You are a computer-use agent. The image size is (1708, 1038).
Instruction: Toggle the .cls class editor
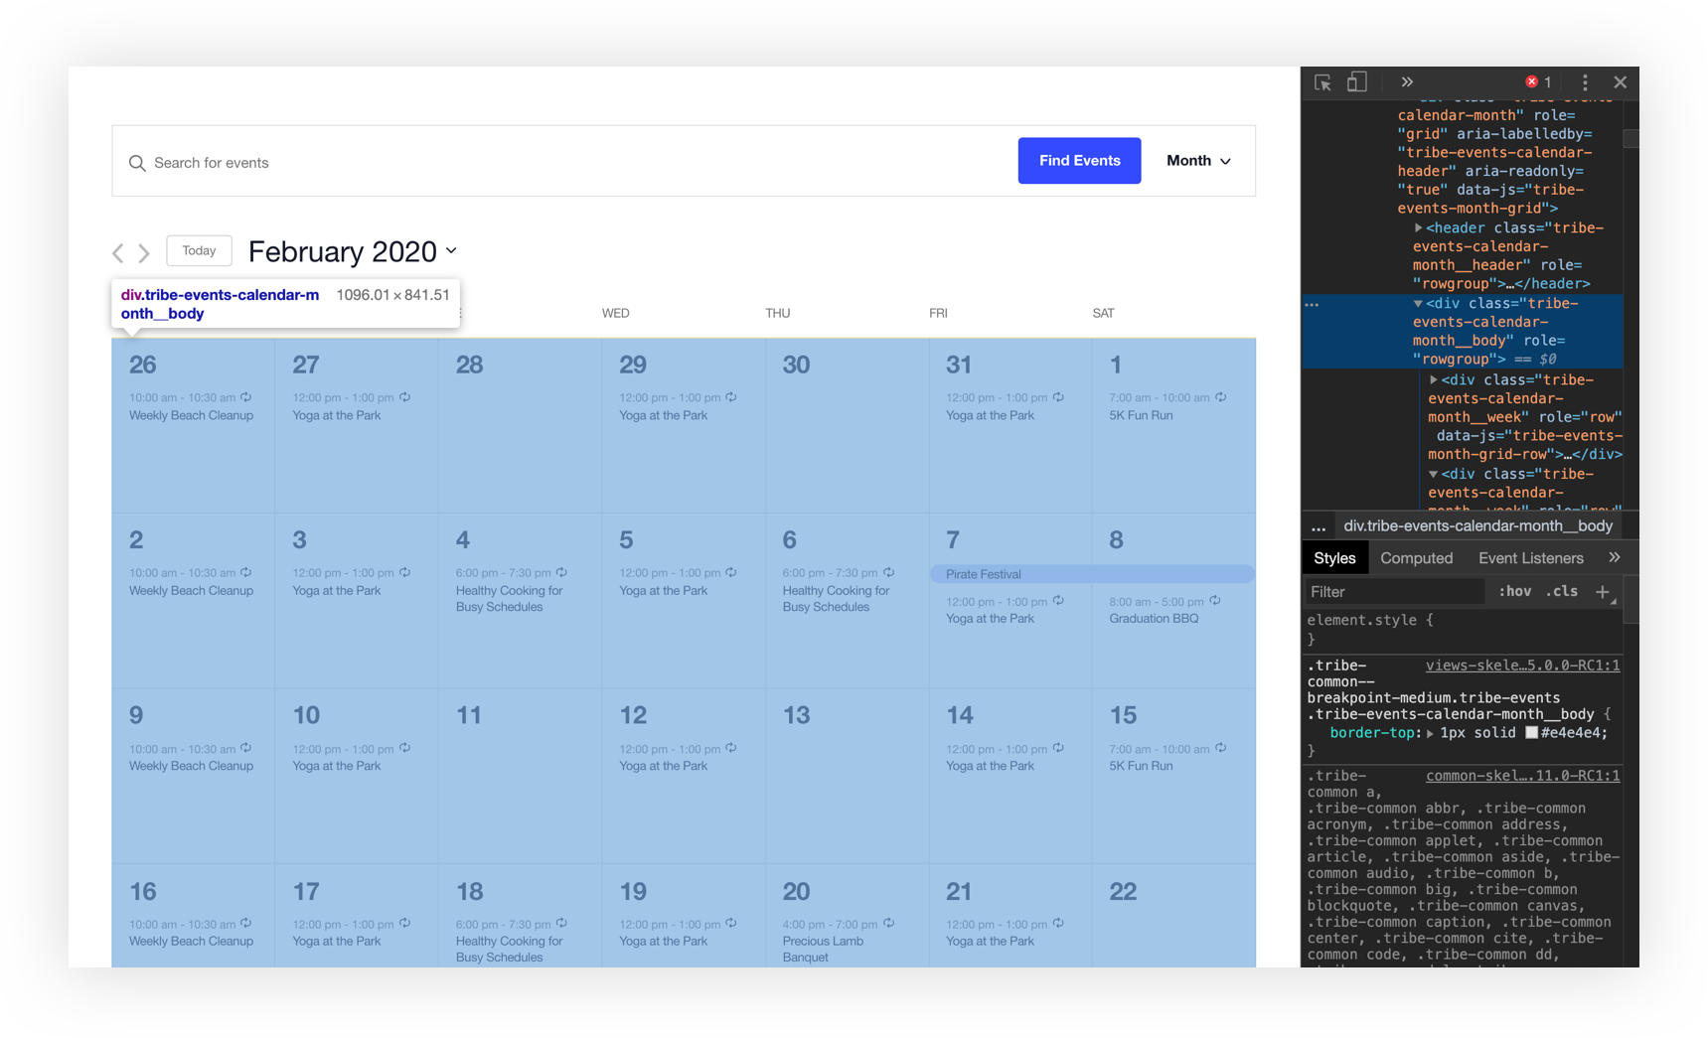(1563, 592)
